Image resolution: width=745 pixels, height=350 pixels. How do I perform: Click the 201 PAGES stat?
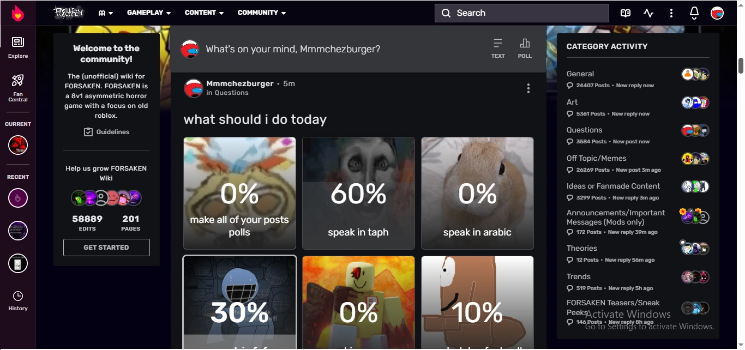pos(131,222)
